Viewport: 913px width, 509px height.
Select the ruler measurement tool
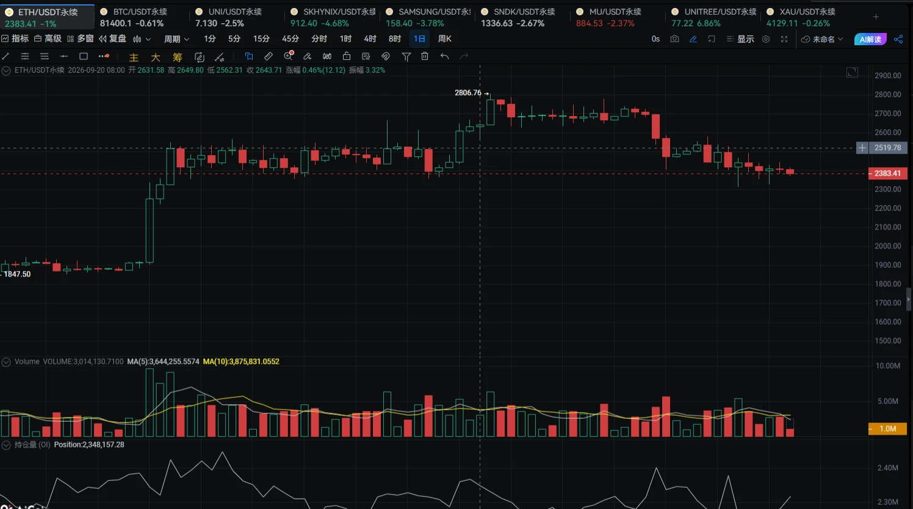tap(269, 56)
